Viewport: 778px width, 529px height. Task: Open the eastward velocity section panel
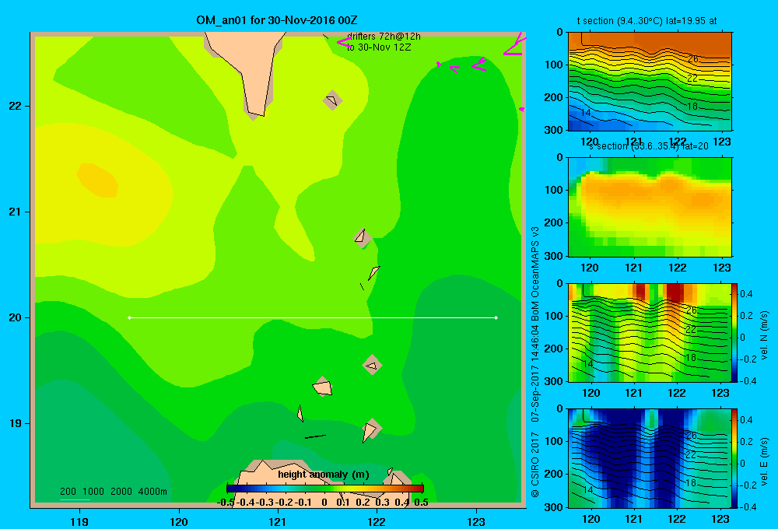point(650,458)
